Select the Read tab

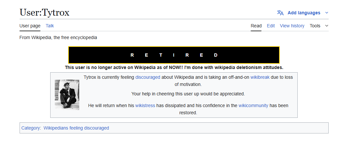tap(256, 26)
